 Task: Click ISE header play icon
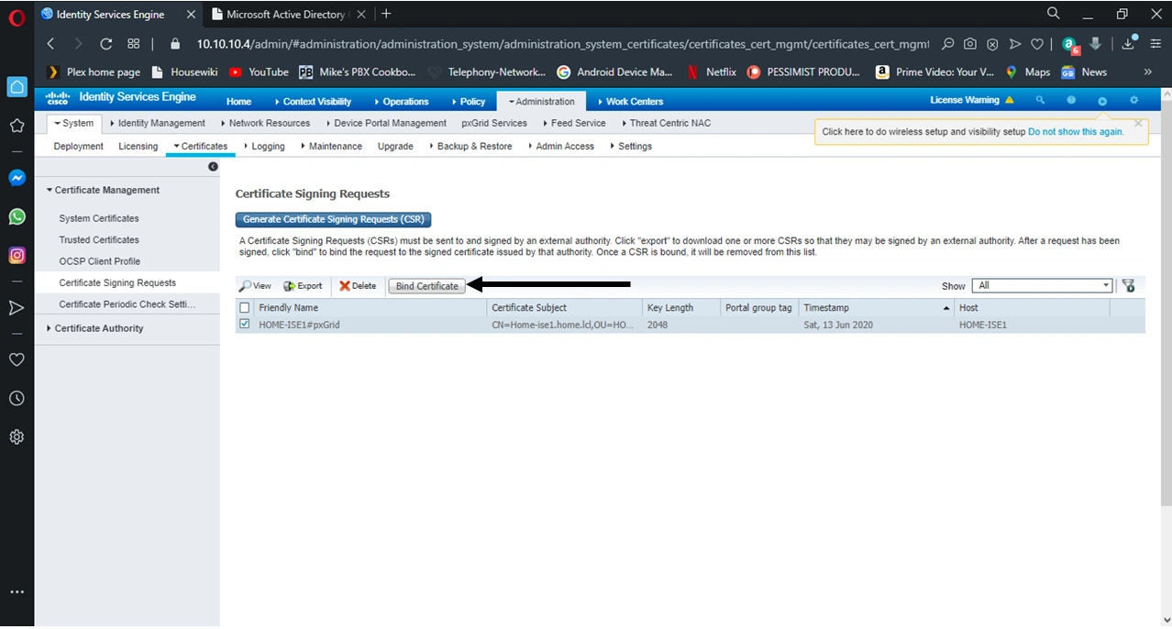[1102, 101]
